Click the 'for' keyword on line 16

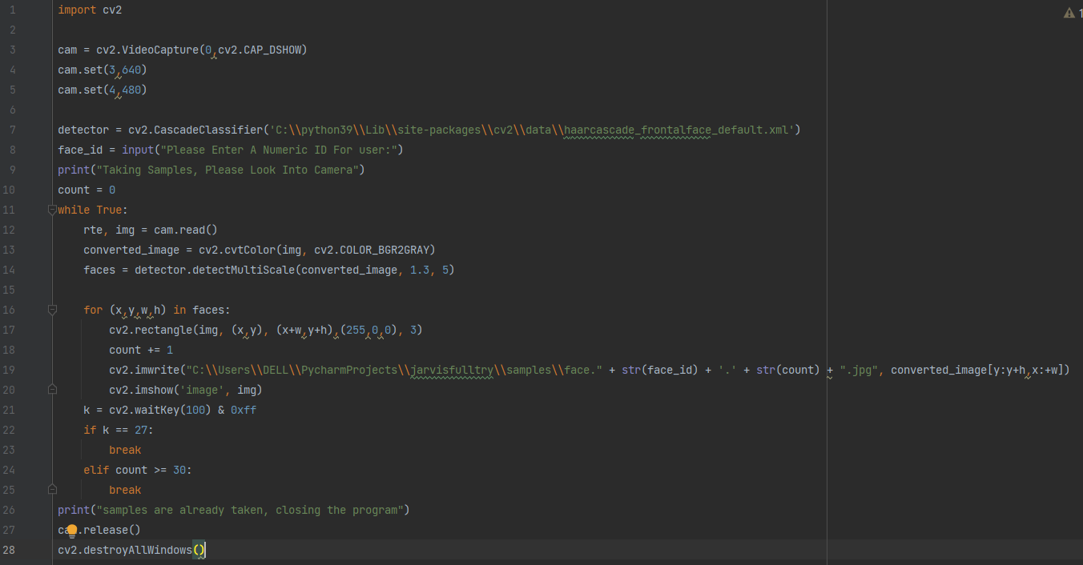coord(93,310)
